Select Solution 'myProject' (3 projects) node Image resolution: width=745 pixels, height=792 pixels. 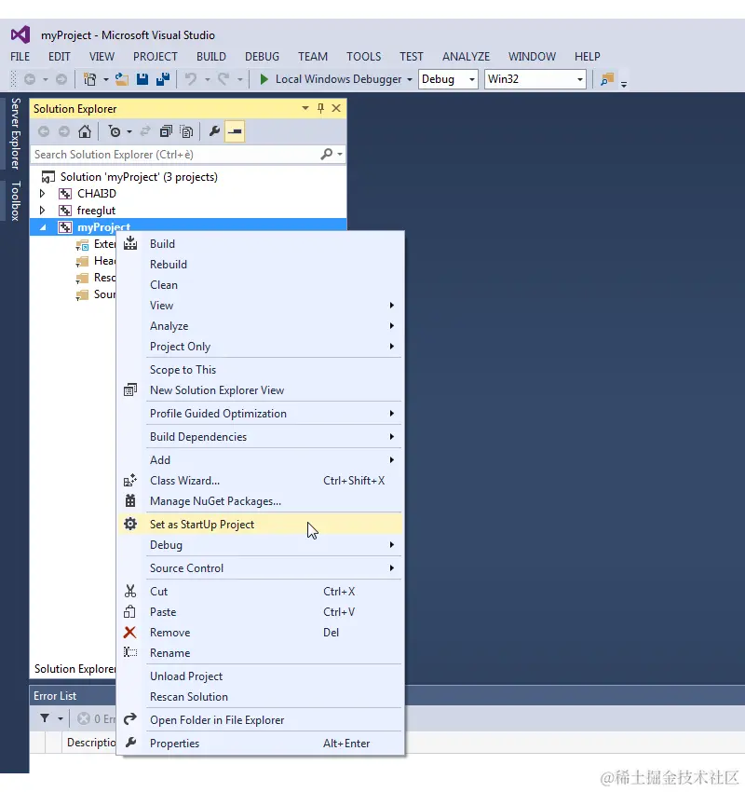click(x=139, y=177)
